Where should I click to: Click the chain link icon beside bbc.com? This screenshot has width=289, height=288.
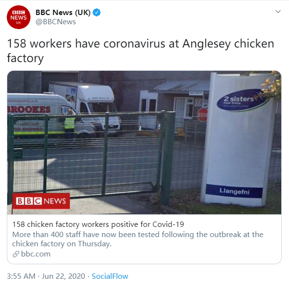tap(16, 254)
